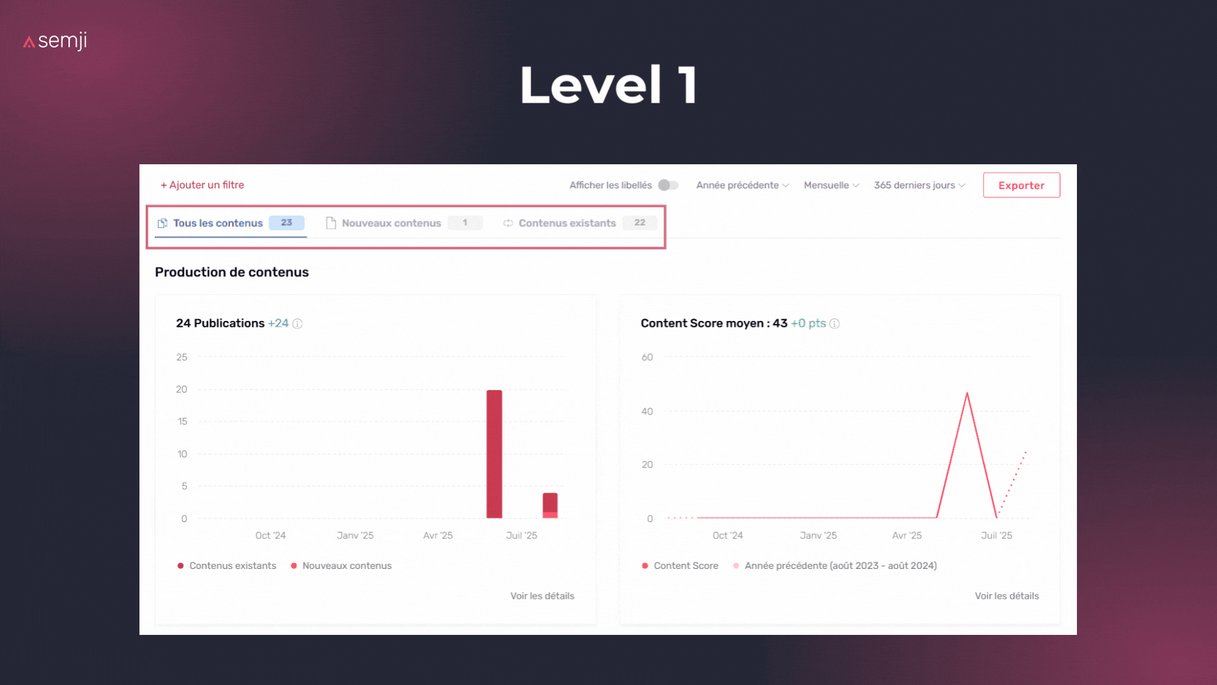The width and height of the screenshot is (1217, 685).
Task: Click the Content Score line peak
Action: (967, 394)
